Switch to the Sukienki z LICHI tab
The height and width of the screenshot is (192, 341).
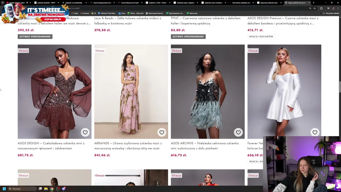tap(157, 3)
